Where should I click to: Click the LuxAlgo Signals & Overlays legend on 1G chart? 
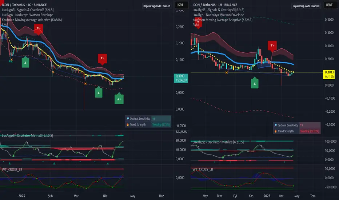pyautogui.click(x=28, y=10)
